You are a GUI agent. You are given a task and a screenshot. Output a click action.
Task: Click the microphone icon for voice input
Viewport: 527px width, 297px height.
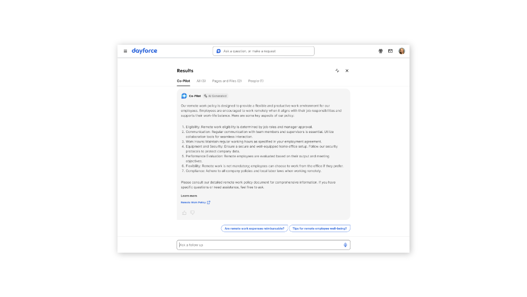[345, 245]
